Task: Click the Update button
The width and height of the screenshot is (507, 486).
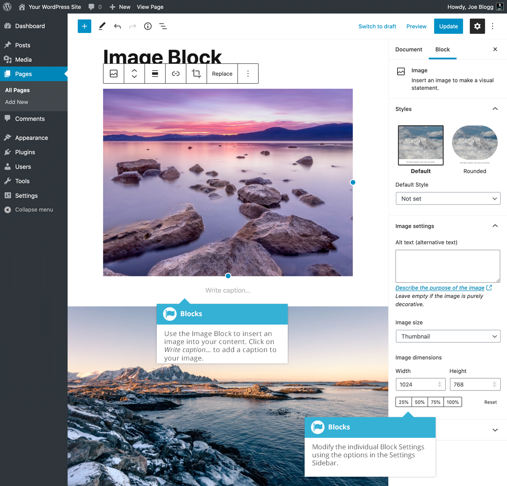Action: pos(448,26)
